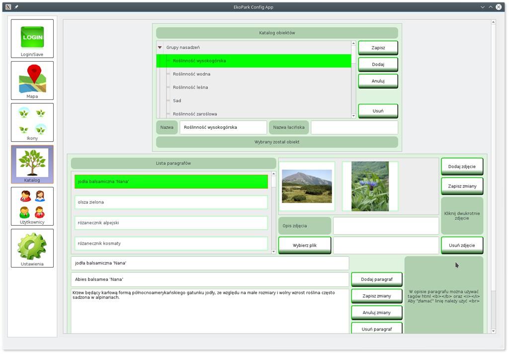Click Usuń paragraf button
The width and height of the screenshot is (509, 354).
tap(377, 328)
